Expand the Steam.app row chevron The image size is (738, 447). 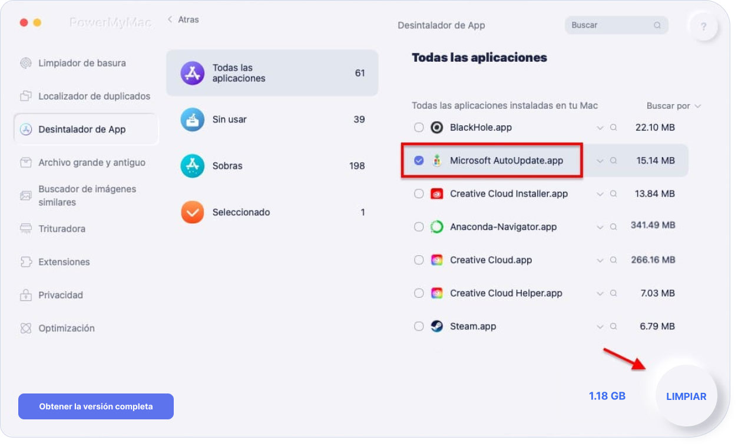pyautogui.click(x=600, y=326)
